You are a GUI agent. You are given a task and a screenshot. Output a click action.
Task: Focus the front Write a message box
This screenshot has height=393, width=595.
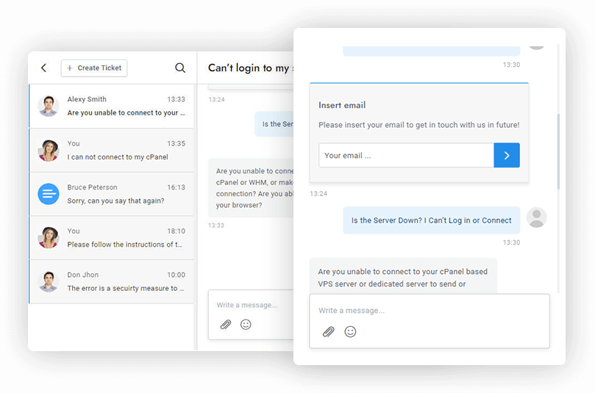(429, 311)
